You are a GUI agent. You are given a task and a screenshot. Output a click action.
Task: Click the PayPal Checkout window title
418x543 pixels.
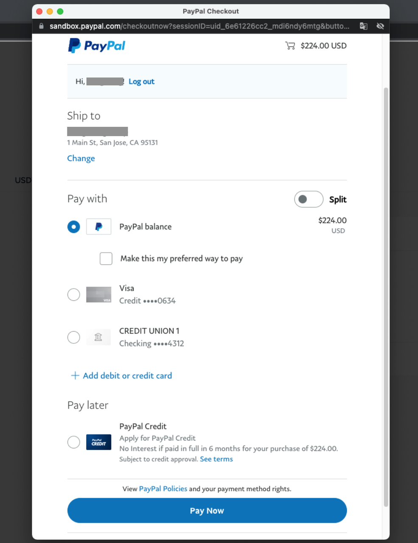pos(211,11)
